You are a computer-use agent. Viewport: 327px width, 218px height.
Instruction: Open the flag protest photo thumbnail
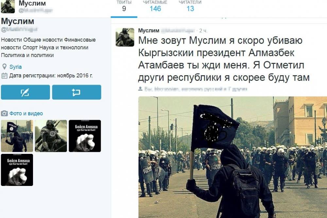point(17,136)
